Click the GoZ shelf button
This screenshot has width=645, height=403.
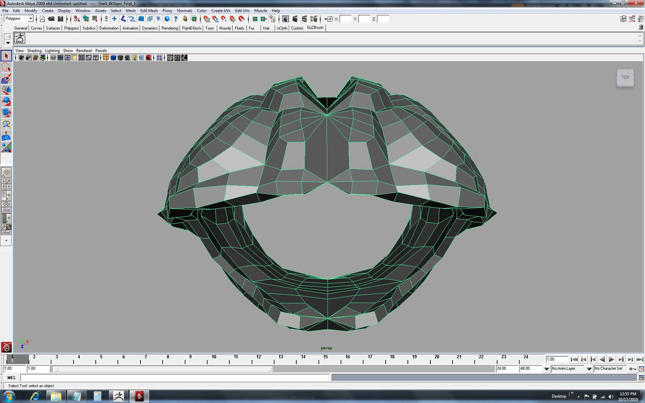[20, 38]
